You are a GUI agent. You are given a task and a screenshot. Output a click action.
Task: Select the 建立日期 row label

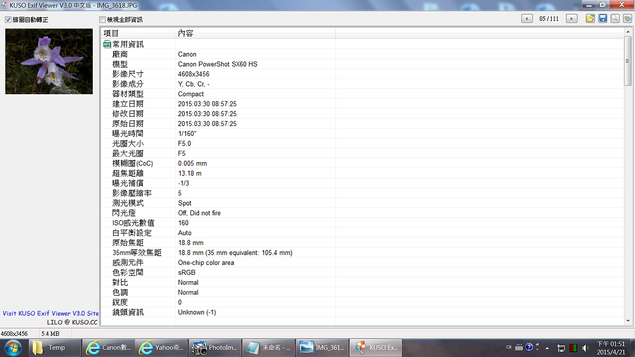[x=128, y=104]
